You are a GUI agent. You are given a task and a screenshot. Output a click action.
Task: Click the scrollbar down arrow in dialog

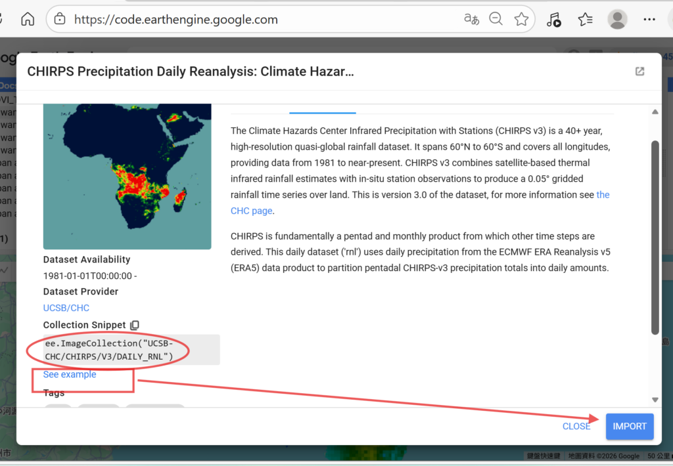pyautogui.click(x=655, y=399)
